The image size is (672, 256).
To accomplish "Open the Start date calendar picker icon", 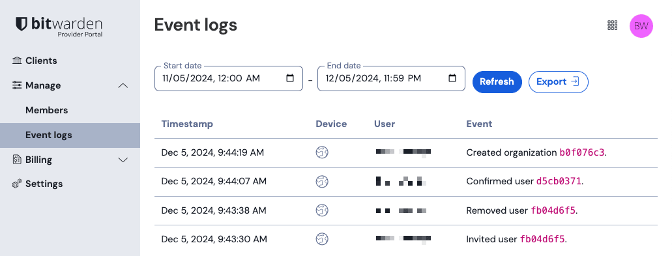I will (289, 78).
